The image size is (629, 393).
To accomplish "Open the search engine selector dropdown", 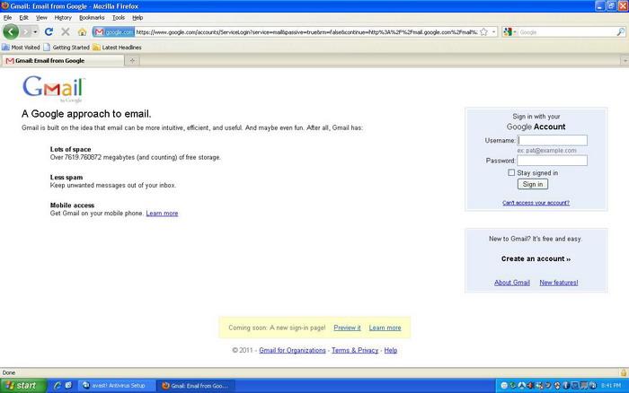I will (509, 32).
